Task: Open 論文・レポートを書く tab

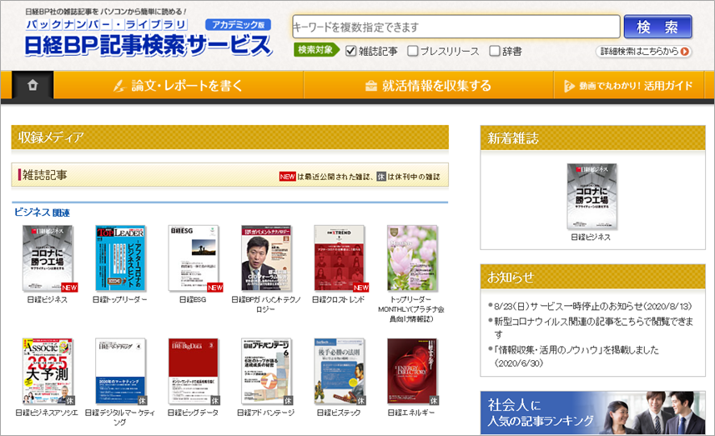Action: pyautogui.click(x=179, y=85)
